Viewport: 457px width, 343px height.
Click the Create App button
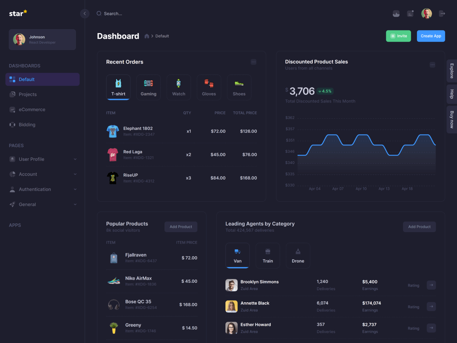431,36
